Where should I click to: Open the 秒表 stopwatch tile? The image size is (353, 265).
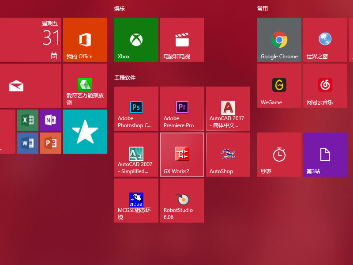click(279, 155)
